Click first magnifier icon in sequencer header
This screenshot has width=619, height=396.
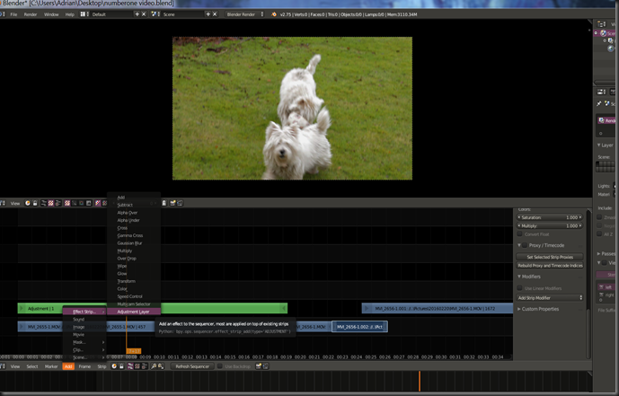(154, 366)
